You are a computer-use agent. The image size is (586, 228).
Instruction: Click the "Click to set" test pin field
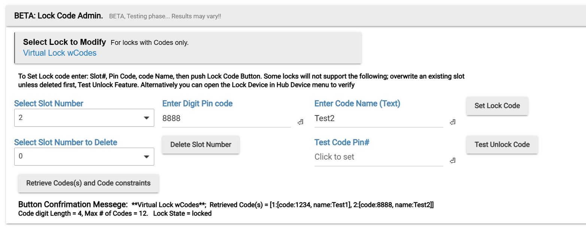click(378, 157)
